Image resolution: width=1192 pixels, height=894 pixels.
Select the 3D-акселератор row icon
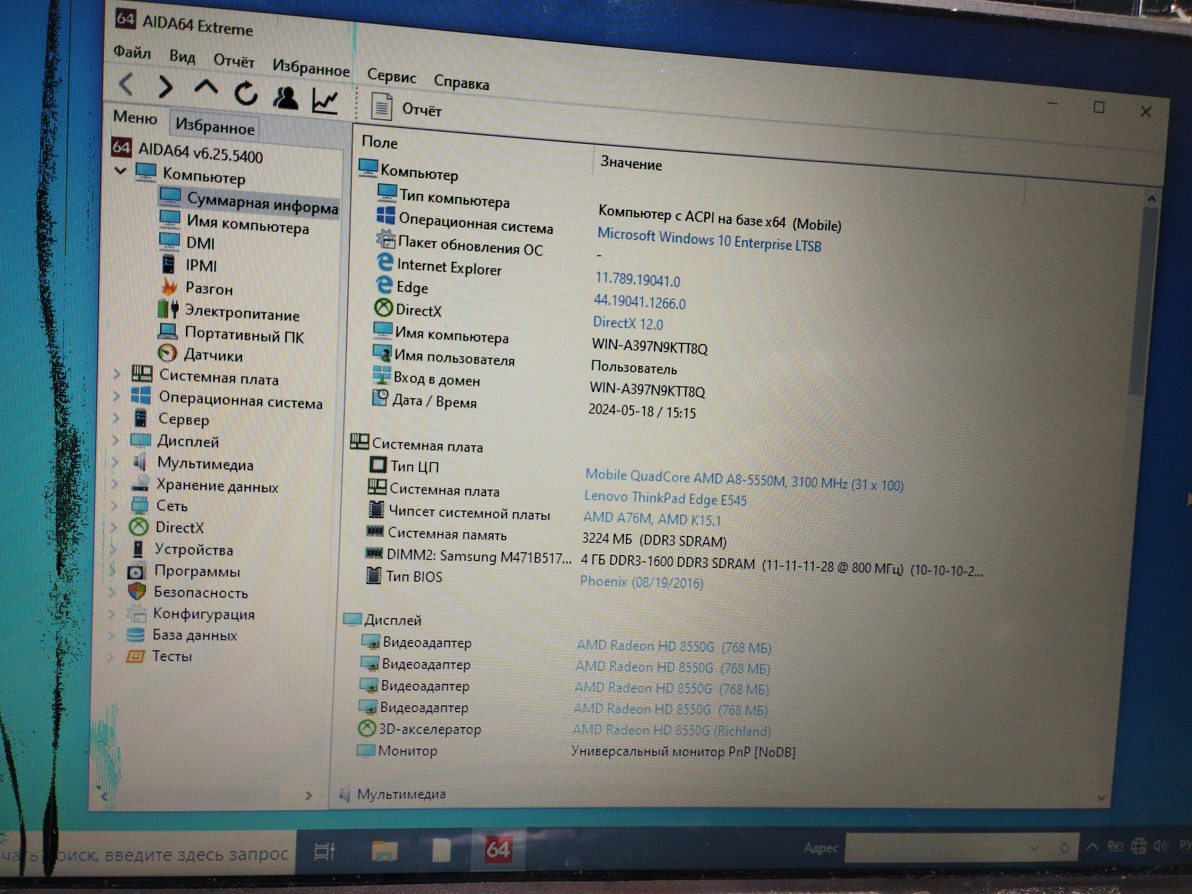(367, 728)
